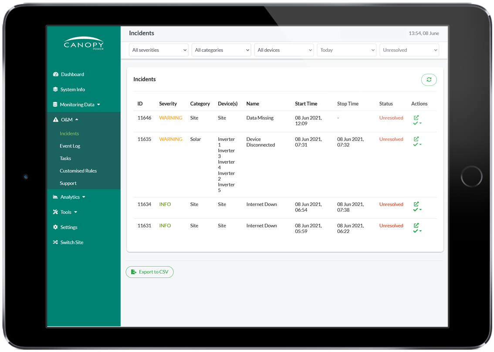Open the Today date range dropdown

(347, 50)
